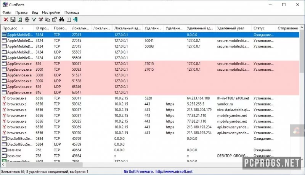
Task: Click the floppy disk save toolbar icon
Action: pos(13,19)
